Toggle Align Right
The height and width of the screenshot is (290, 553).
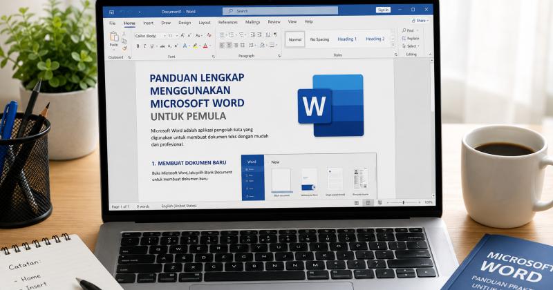(x=236, y=45)
